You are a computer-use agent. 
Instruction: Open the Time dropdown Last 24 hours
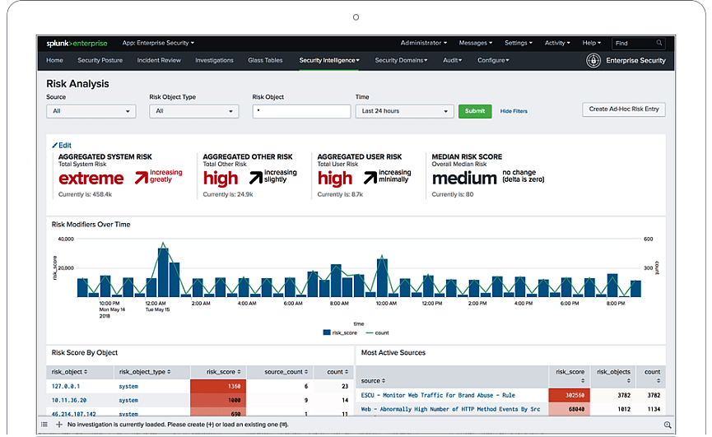pos(405,111)
